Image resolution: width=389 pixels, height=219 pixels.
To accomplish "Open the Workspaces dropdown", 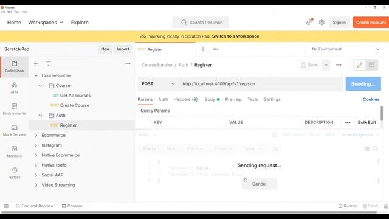I will pos(46,23).
